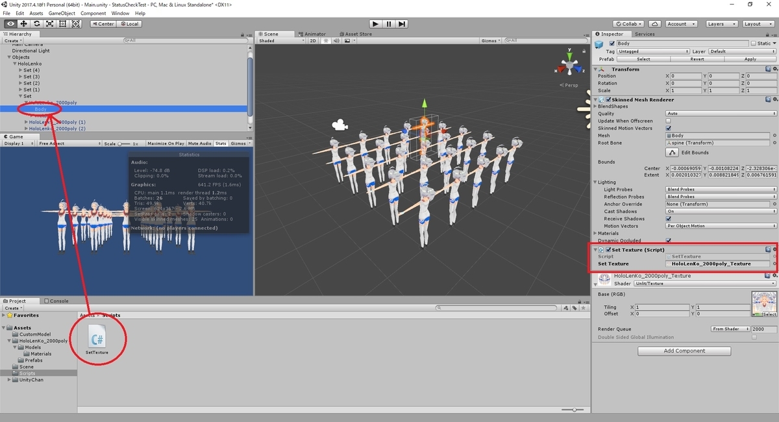Select the Hand (view) tool
The width and height of the screenshot is (779, 422).
[x=10, y=23]
